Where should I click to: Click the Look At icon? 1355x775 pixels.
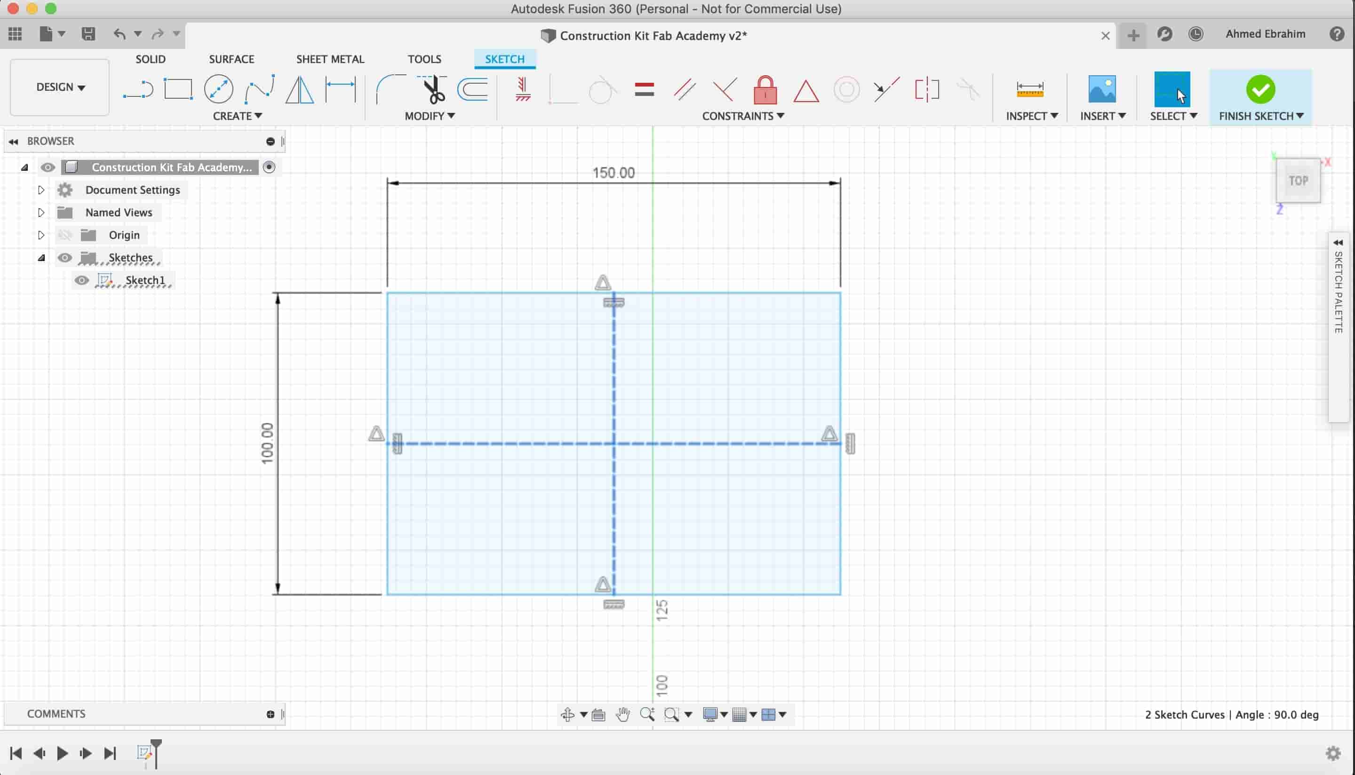tap(598, 714)
